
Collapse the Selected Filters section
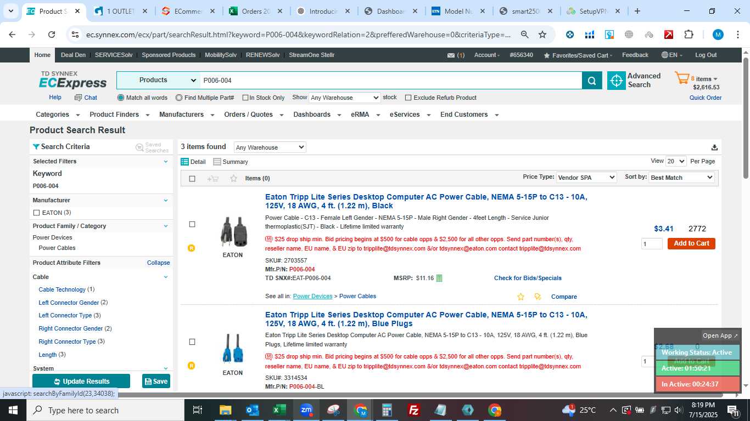click(x=166, y=161)
